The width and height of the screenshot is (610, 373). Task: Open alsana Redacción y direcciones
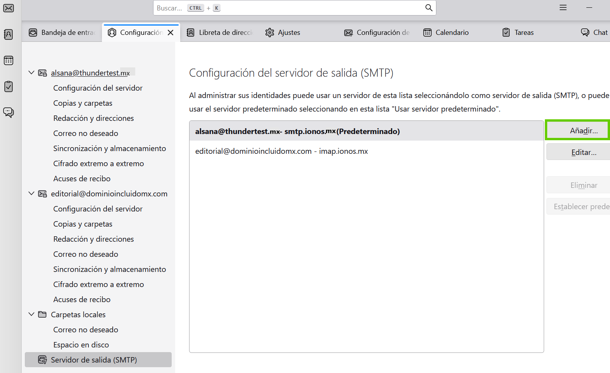(x=94, y=118)
